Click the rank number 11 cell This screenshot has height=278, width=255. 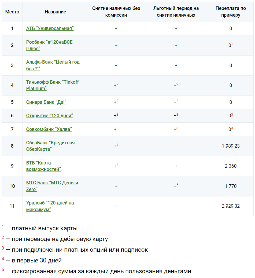[12, 206]
